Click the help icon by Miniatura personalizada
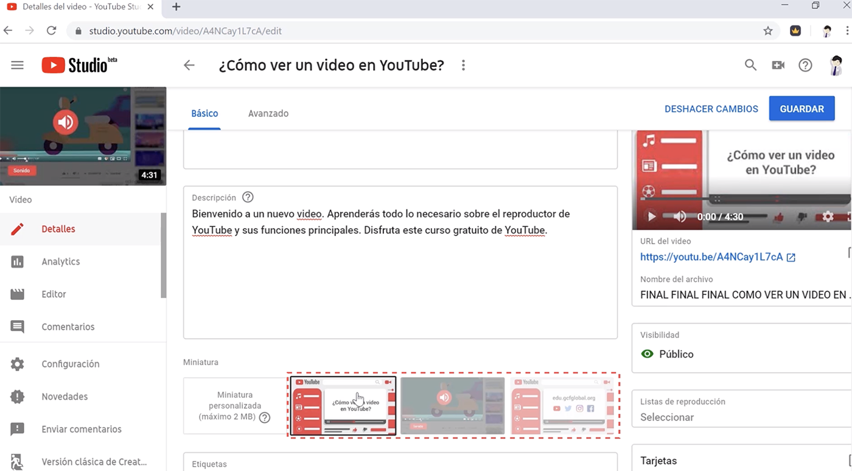This screenshot has width=852, height=471. coord(265,417)
